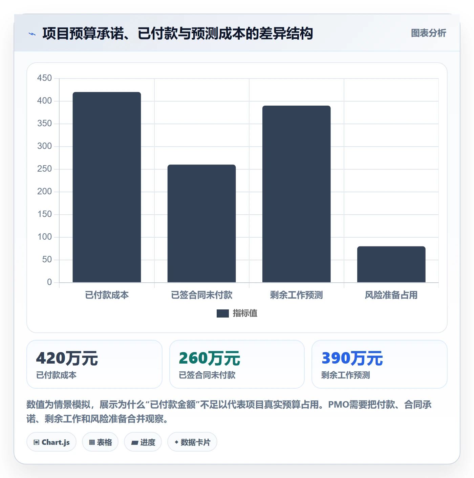This screenshot has width=474, height=478.
Task: Click the 260万元 已签合同未付款 data card
Action: tap(237, 364)
